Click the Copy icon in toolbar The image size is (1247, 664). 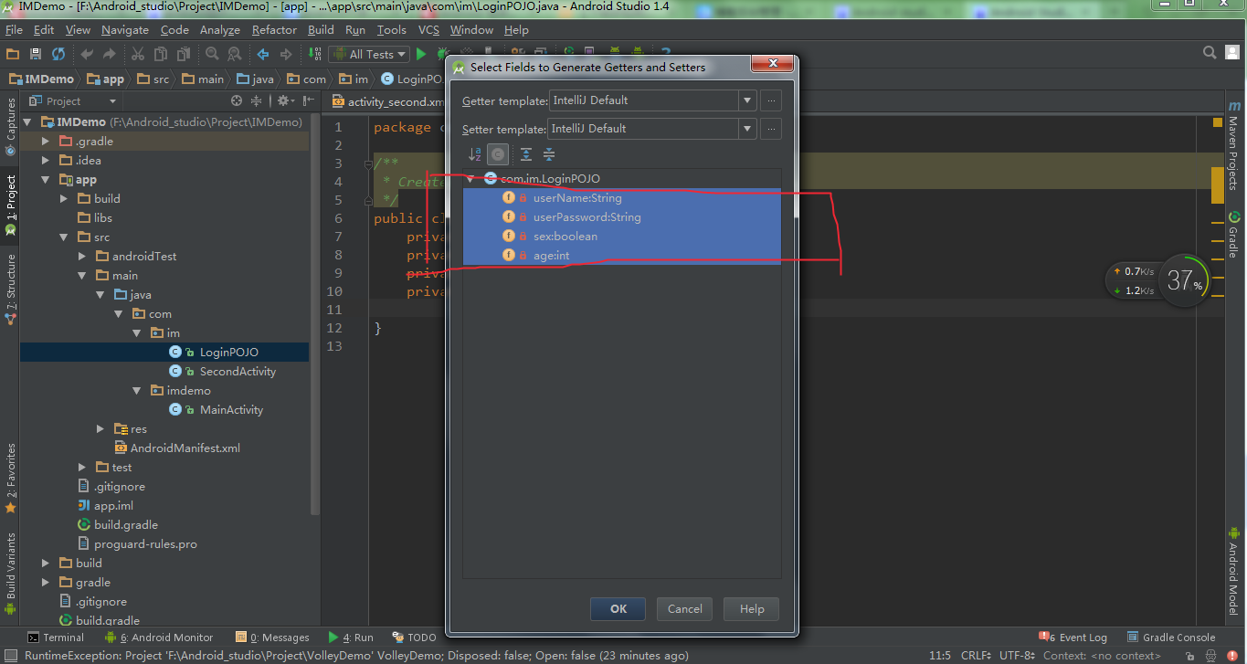pos(161,54)
